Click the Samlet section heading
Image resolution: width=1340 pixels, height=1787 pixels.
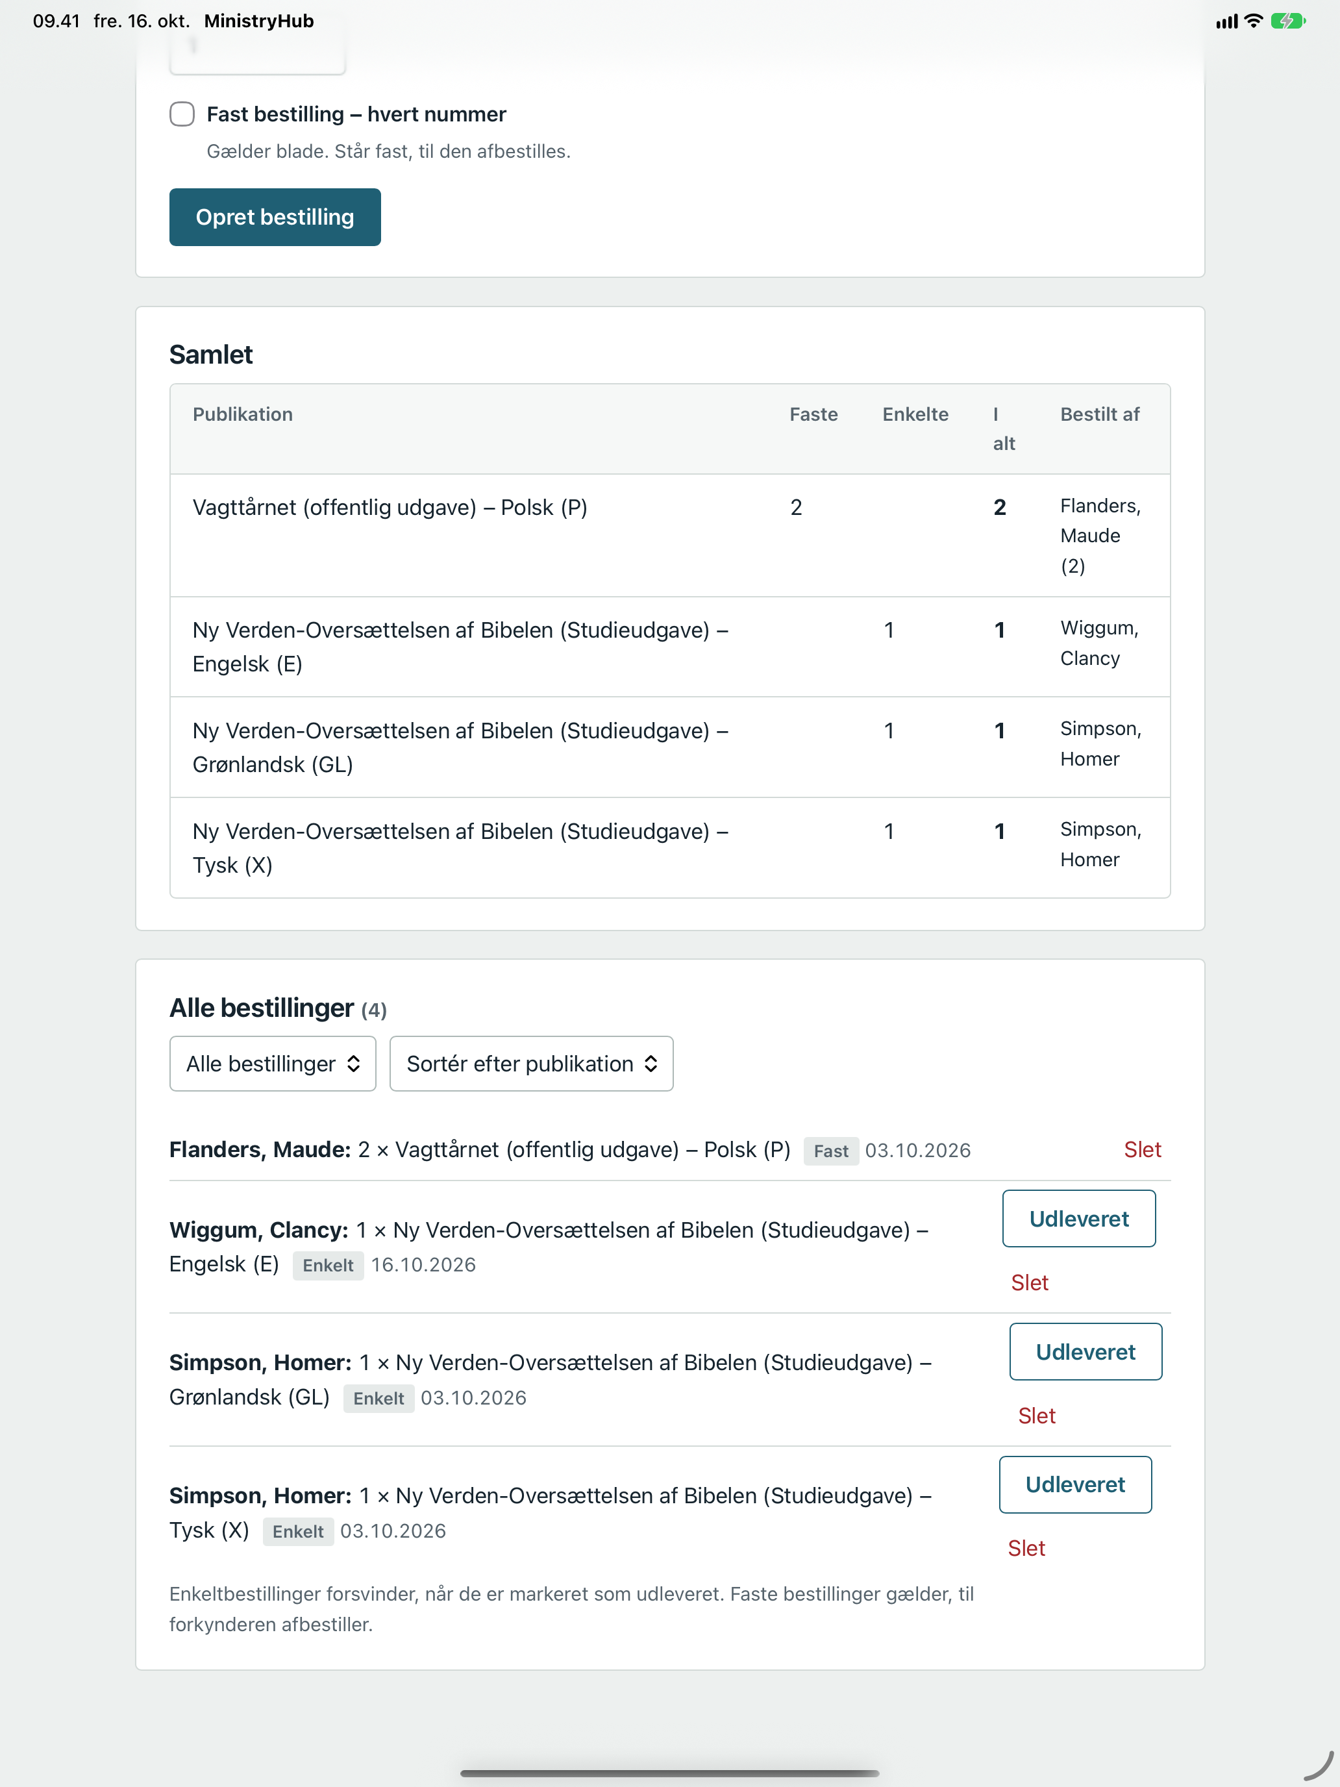[x=211, y=355]
